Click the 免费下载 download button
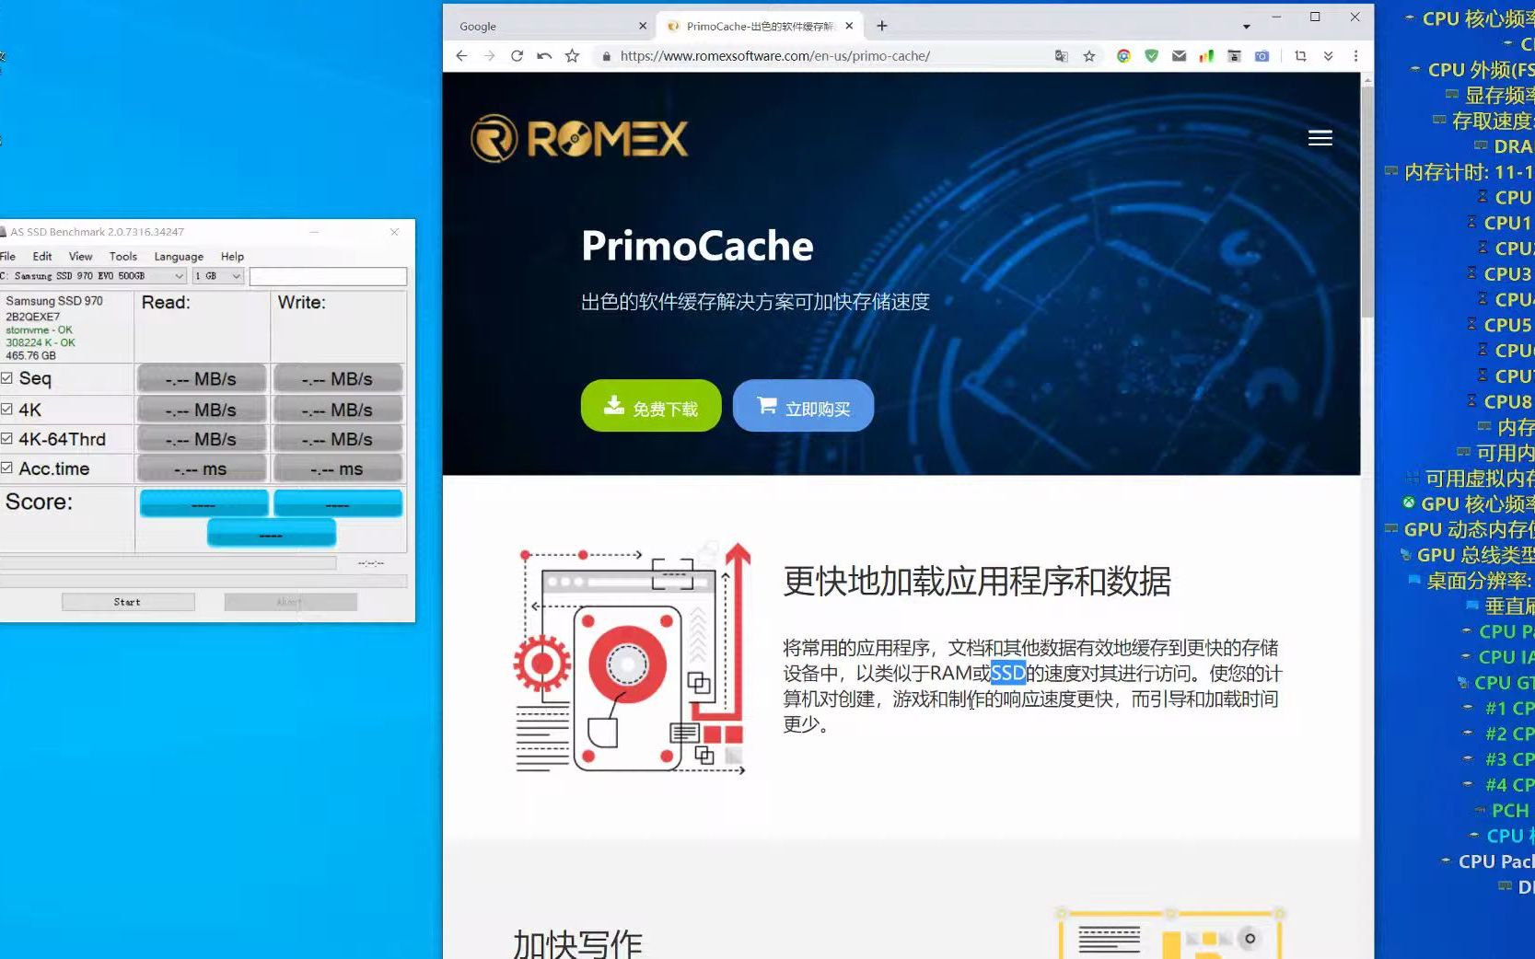 tap(650, 406)
